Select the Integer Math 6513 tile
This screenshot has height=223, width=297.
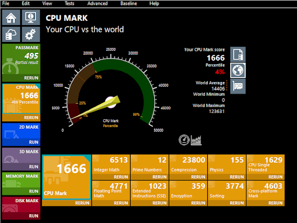pos(111,164)
